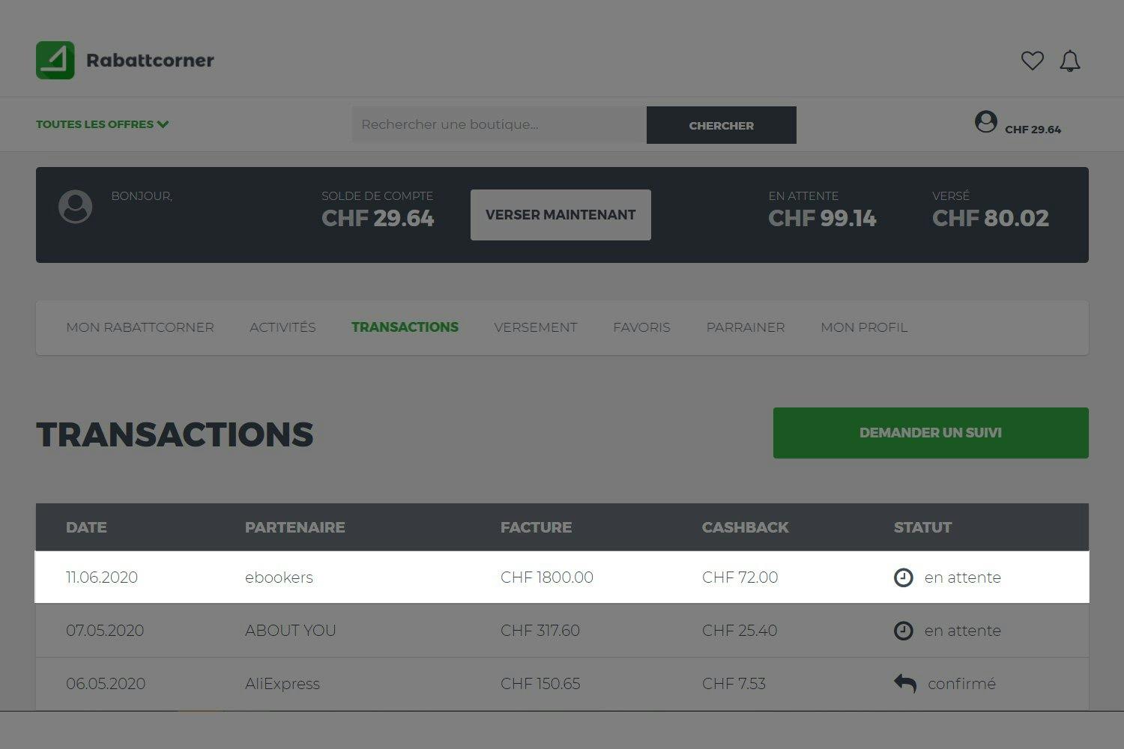Expand the Toutes les offres dropdown
The image size is (1124, 749).
(103, 124)
